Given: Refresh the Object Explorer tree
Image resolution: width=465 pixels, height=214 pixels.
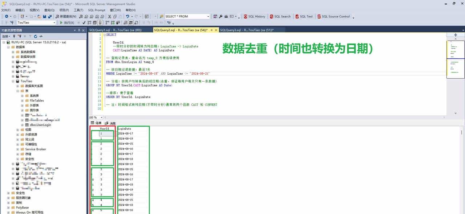Looking at the screenshot, I should (36, 36).
